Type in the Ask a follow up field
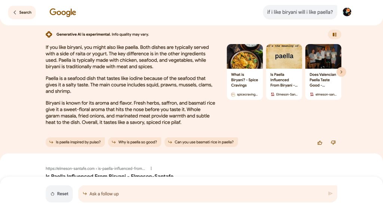The height and width of the screenshot is (211, 383). coord(202,194)
